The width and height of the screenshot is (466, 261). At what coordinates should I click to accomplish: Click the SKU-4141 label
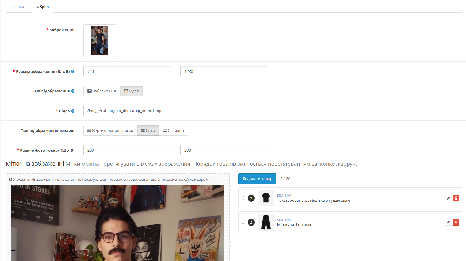coord(284,196)
